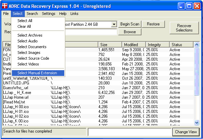The image size is (203, 139).
Task: Click the Oct 26 2007 modified date
Action: (x=132, y=78)
